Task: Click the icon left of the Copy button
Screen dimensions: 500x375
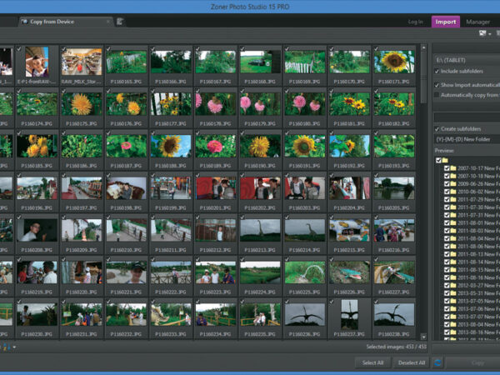Action: pos(438,362)
